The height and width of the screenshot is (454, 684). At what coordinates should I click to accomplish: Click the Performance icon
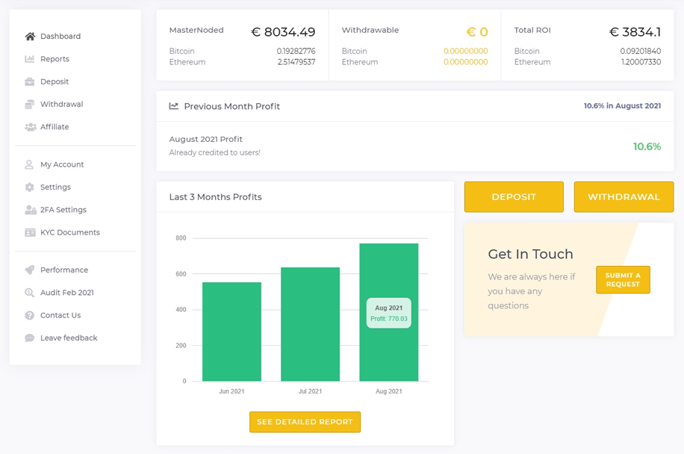click(28, 270)
